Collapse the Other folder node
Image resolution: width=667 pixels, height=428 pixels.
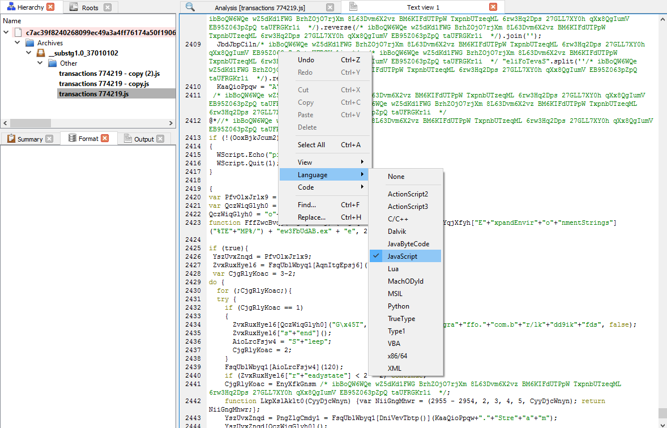(x=40, y=63)
